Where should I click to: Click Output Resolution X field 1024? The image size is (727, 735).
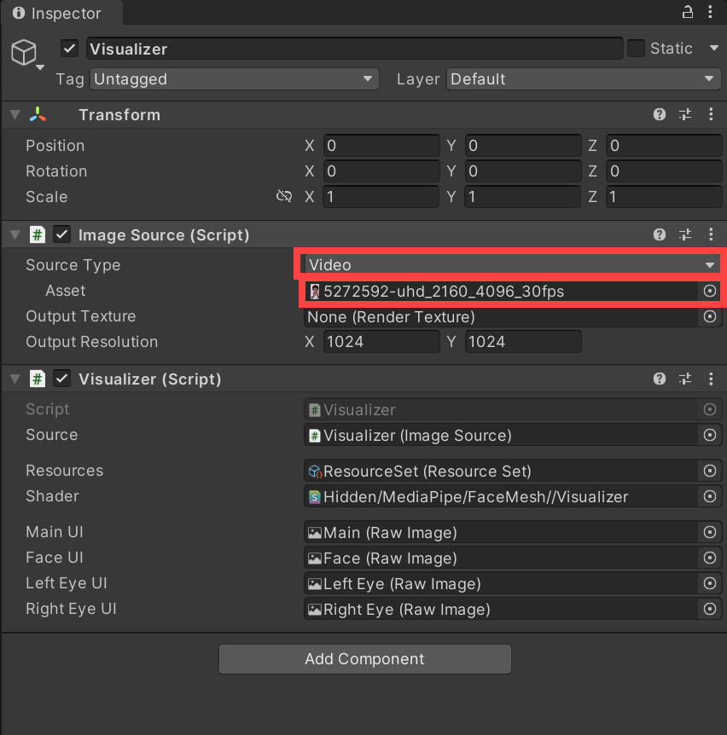(x=381, y=341)
